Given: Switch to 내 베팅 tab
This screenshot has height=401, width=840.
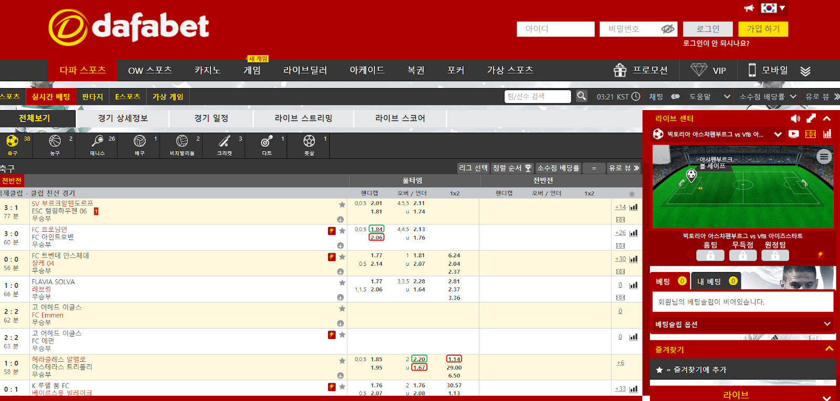Looking at the screenshot, I should click(x=716, y=281).
